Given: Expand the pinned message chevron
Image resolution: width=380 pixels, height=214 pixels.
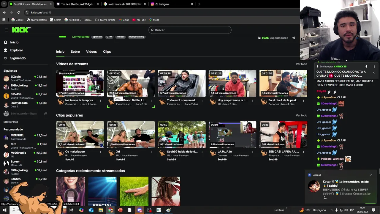Looking at the screenshot, I should coord(374,73).
